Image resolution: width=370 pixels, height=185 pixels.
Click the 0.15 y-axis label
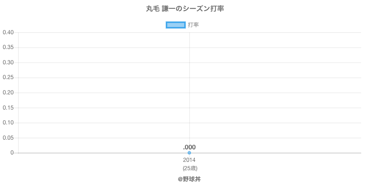pos(8,108)
